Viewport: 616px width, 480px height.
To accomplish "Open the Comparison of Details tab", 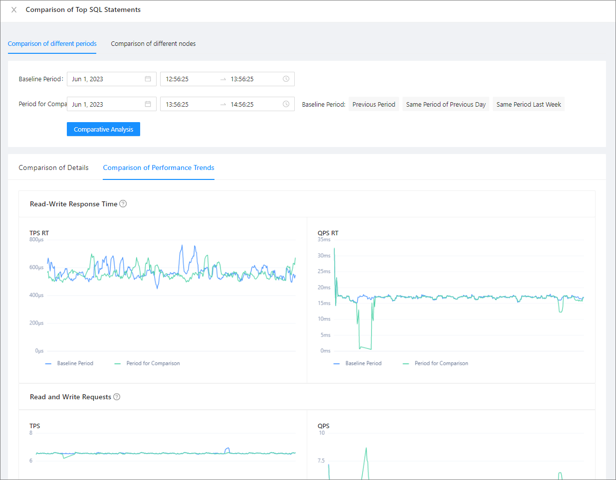I will 53,167.
